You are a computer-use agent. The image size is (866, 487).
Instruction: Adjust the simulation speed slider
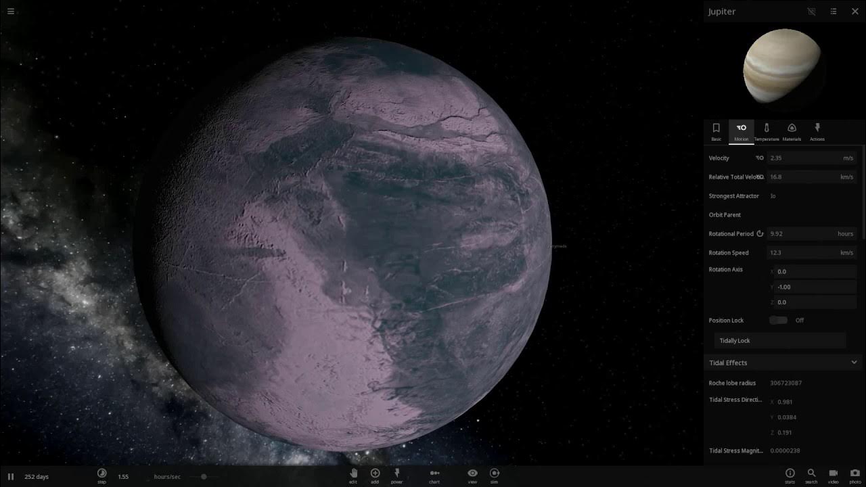204,477
